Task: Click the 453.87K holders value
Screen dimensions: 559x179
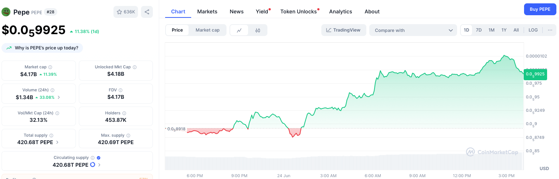Action: click(x=116, y=120)
